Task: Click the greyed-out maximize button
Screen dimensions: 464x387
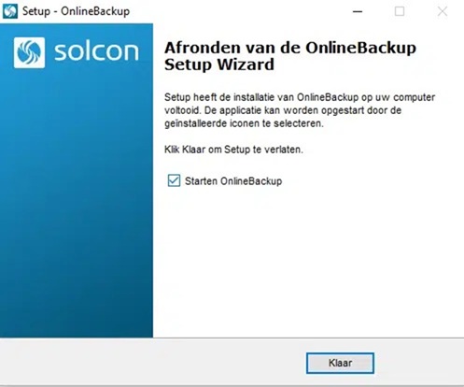Action: tap(400, 11)
